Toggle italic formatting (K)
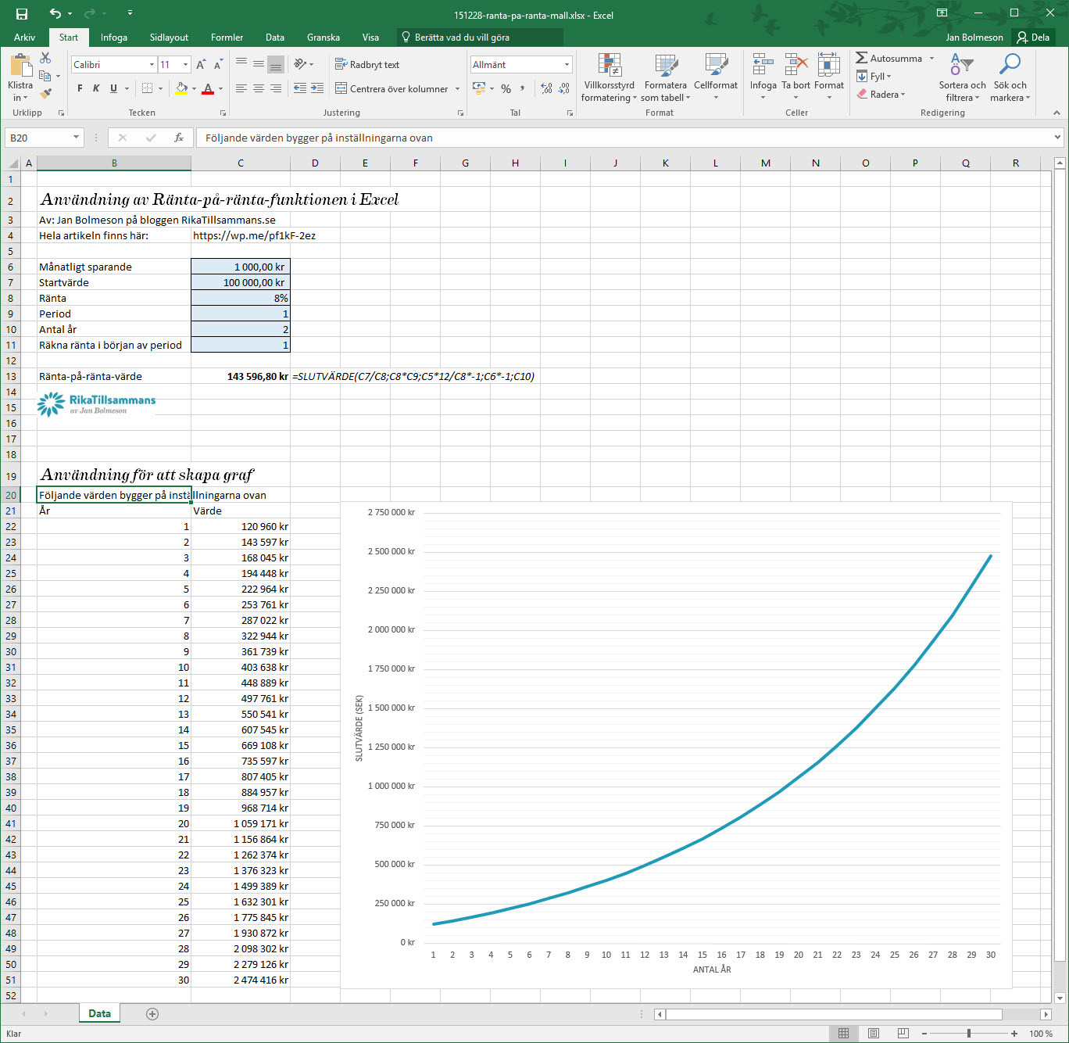 (x=96, y=88)
